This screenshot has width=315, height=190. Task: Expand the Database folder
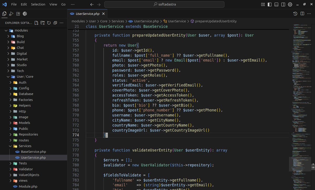(10, 94)
